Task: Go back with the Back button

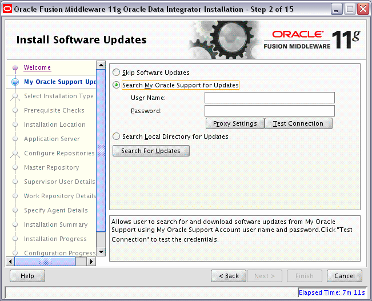Action: (x=229, y=276)
